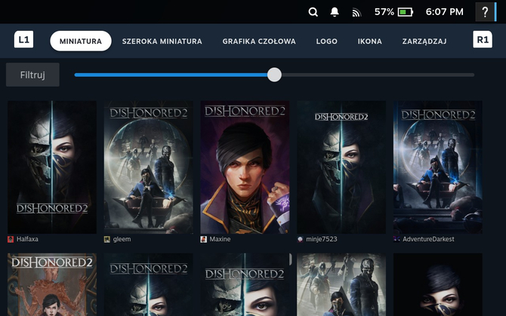
Task: Click Maxine's author avatar icon
Action: tap(204, 239)
